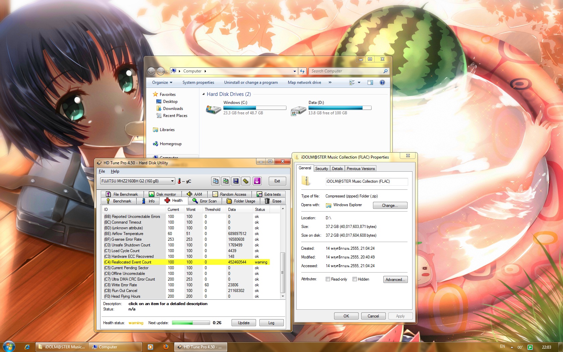Viewport: 563px width, 352px height.
Task: Click the copy info to clipboard icon in HD Tune
Action: pyautogui.click(x=215, y=181)
